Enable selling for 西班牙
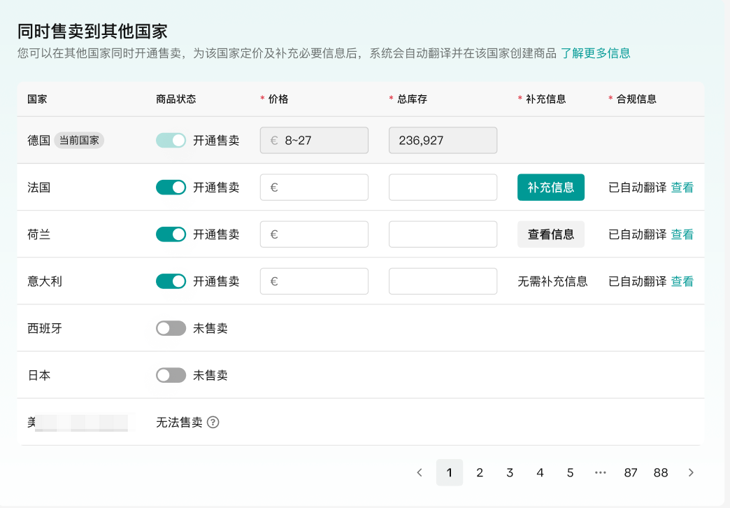The image size is (730, 508). point(171,327)
